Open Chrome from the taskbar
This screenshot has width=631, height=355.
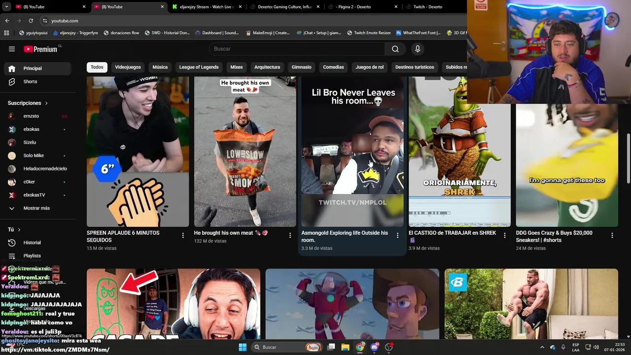(360, 347)
